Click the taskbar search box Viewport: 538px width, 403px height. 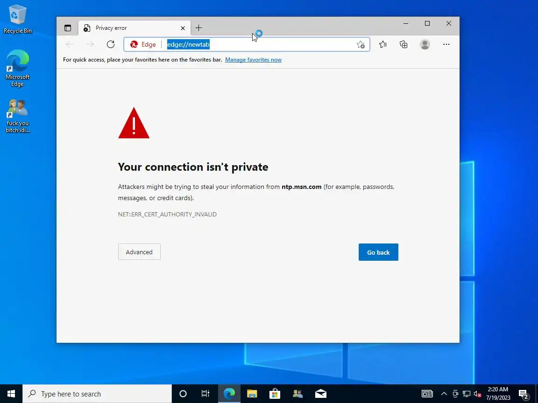click(97, 394)
